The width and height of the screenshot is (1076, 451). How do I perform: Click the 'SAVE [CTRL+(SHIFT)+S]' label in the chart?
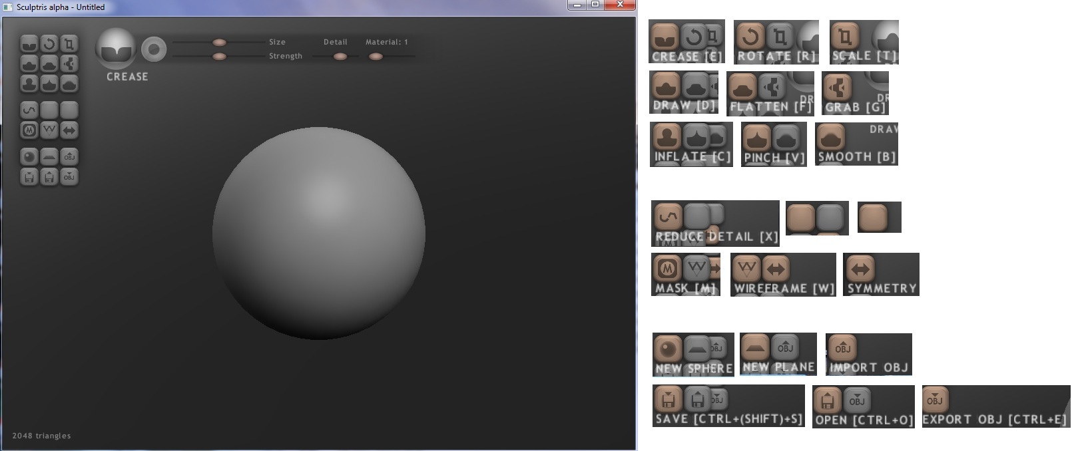pos(729,419)
